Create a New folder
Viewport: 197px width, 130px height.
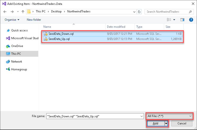[34, 20]
